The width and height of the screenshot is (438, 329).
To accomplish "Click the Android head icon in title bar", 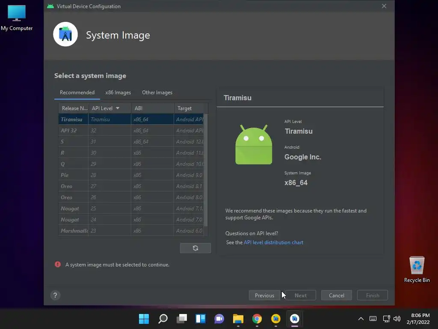I will click(50, 6).
